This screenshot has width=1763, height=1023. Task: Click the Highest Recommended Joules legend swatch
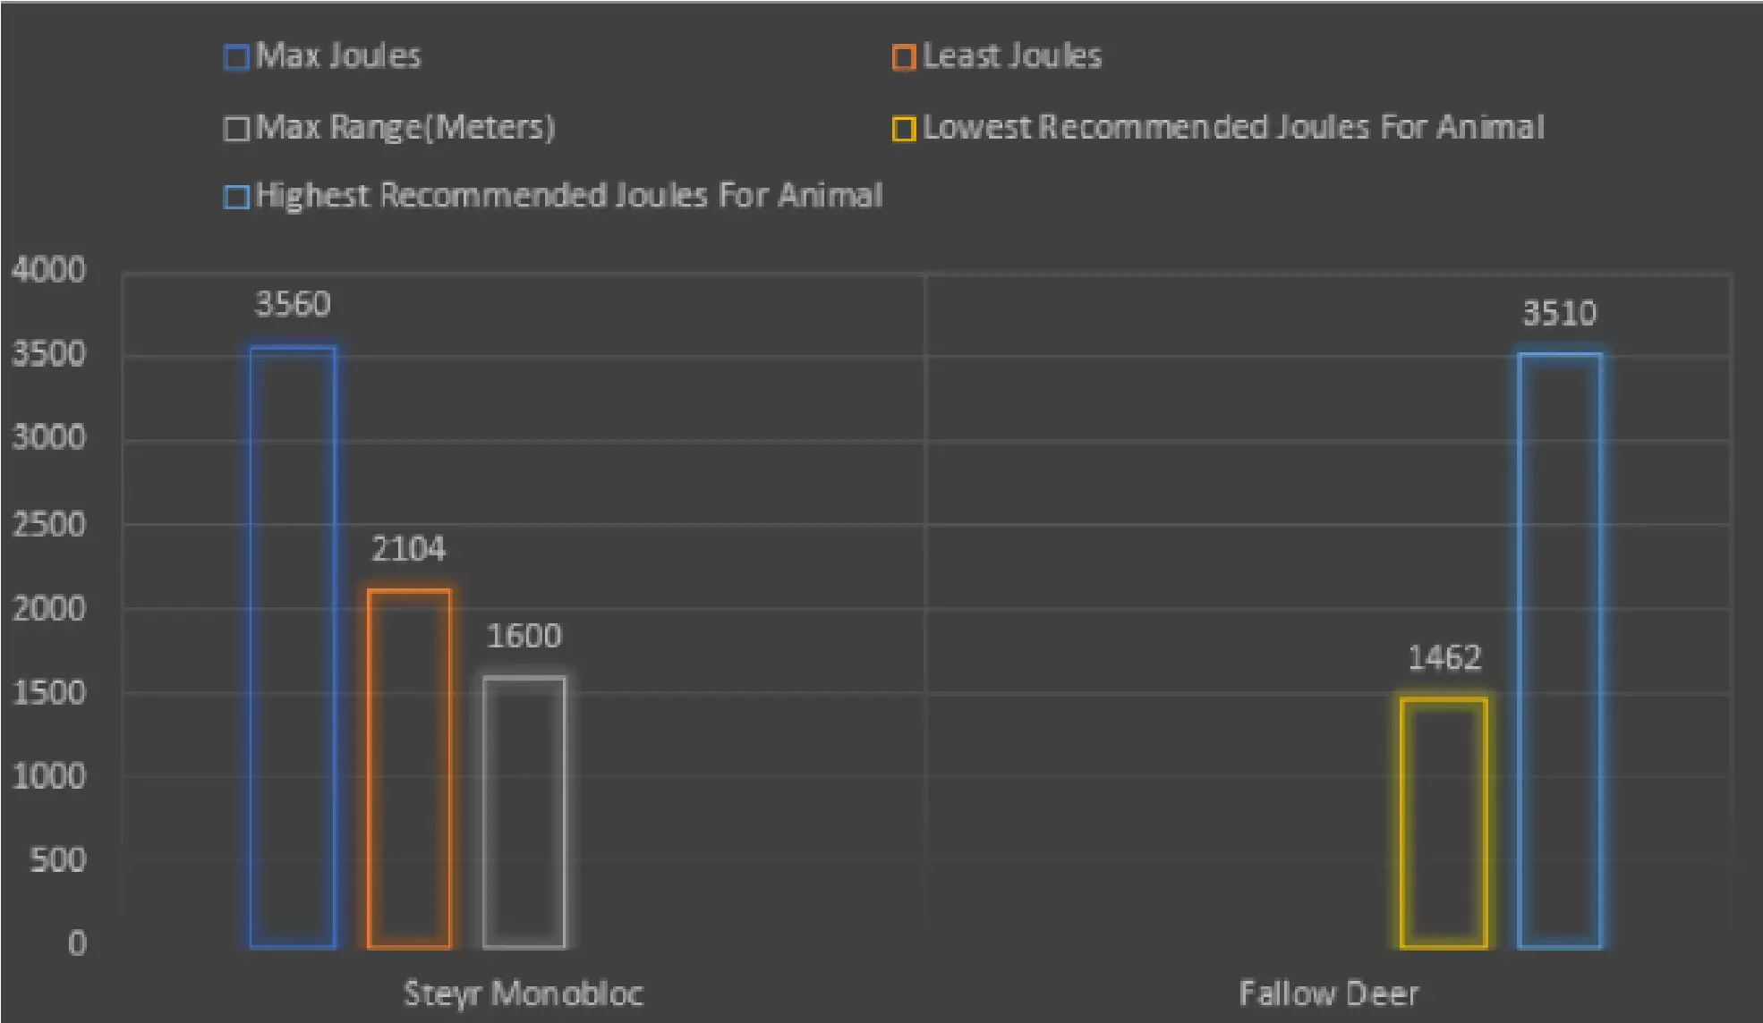[236, 197]
